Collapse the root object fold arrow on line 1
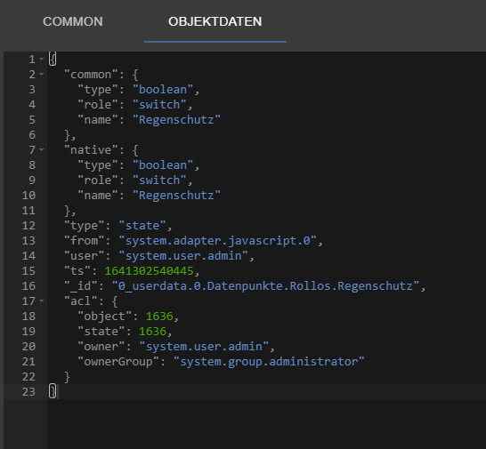 (x=41, y=59)
